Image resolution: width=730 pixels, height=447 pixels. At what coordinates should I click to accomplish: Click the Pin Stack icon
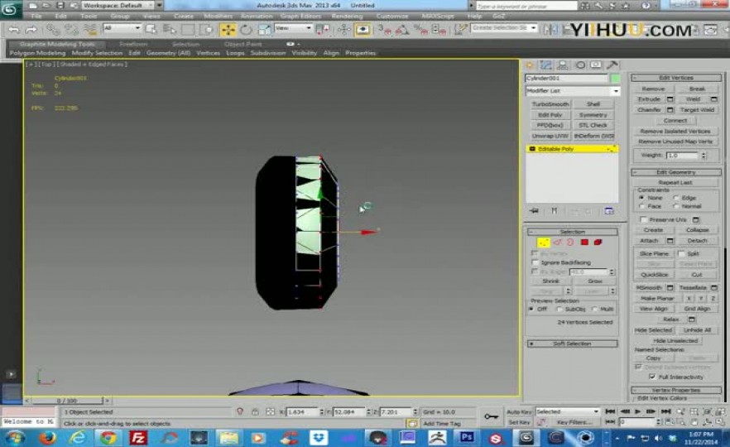[534, 211]
